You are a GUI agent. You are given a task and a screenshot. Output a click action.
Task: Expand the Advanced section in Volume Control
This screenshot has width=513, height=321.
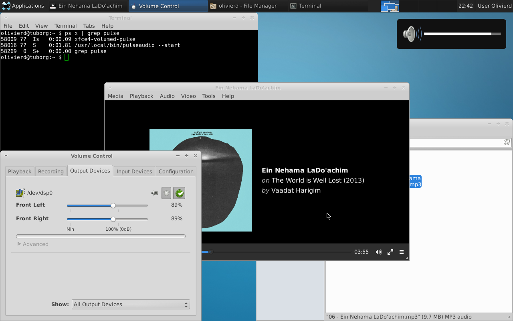point(33,244)
